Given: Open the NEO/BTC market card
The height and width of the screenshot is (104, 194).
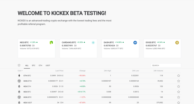Looking at the screenshot, I should point(36,49).
